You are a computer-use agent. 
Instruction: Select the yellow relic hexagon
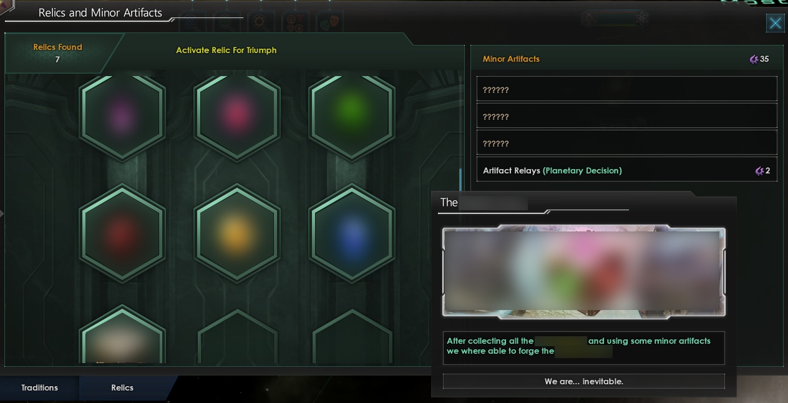point(237,233)
